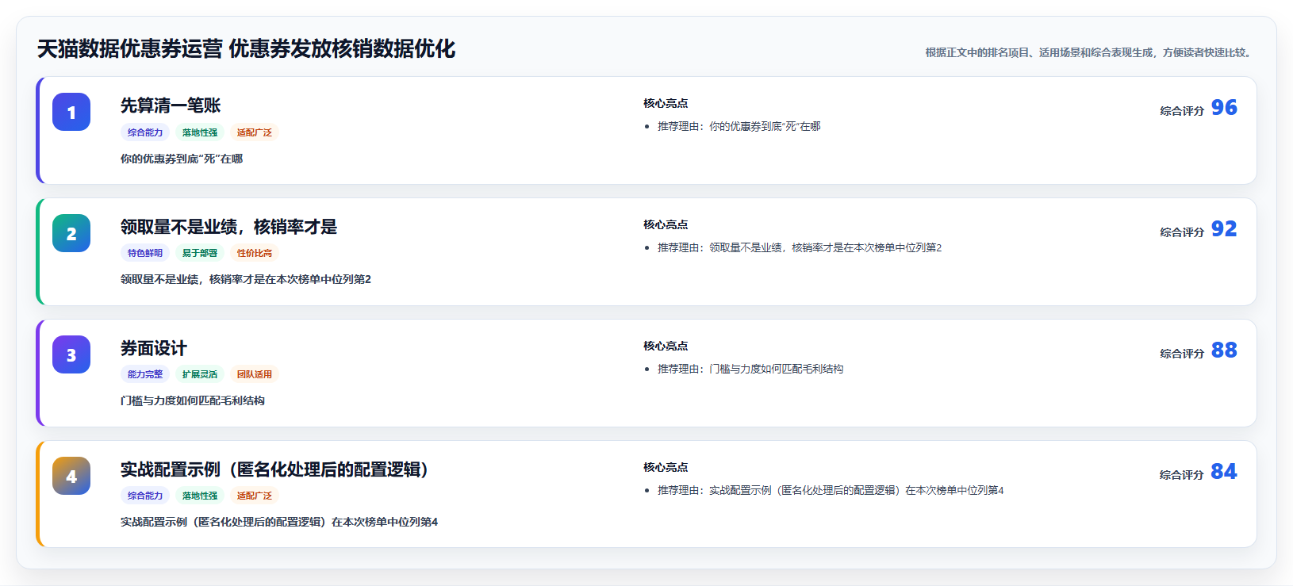1293x586 pixels.
Task: Click 综合评分 label beside score 88
Action: tap(1182, 354)
